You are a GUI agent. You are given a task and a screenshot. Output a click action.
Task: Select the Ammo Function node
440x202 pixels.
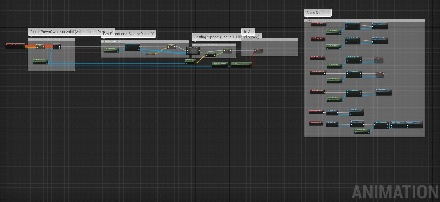398,125
